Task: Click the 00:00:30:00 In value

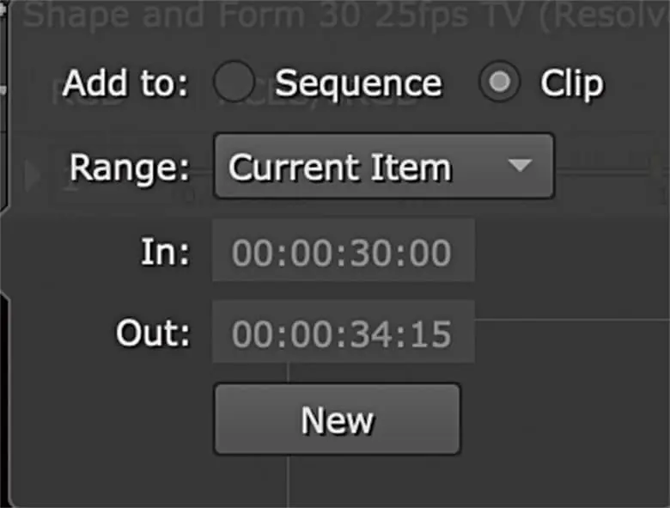Action: [341, 252]
